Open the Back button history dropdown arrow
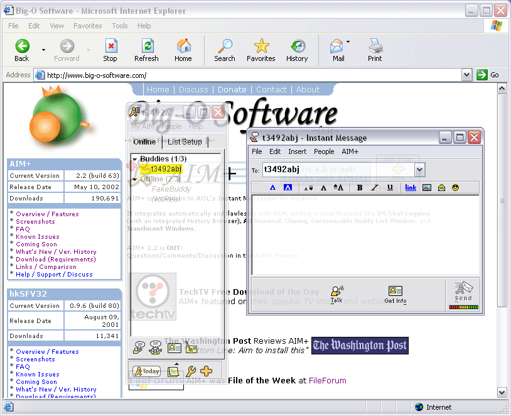This screenshot has height=416, width=511. (43, 50)
